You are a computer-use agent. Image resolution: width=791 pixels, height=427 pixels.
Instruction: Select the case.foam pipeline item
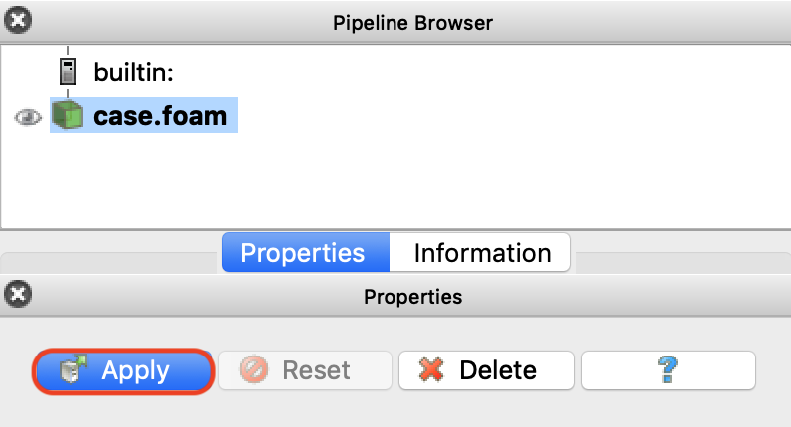160,117
